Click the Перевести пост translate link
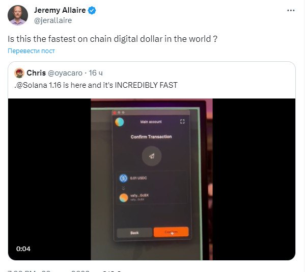The width and height of the screenshot is (305, 272). 31,51
